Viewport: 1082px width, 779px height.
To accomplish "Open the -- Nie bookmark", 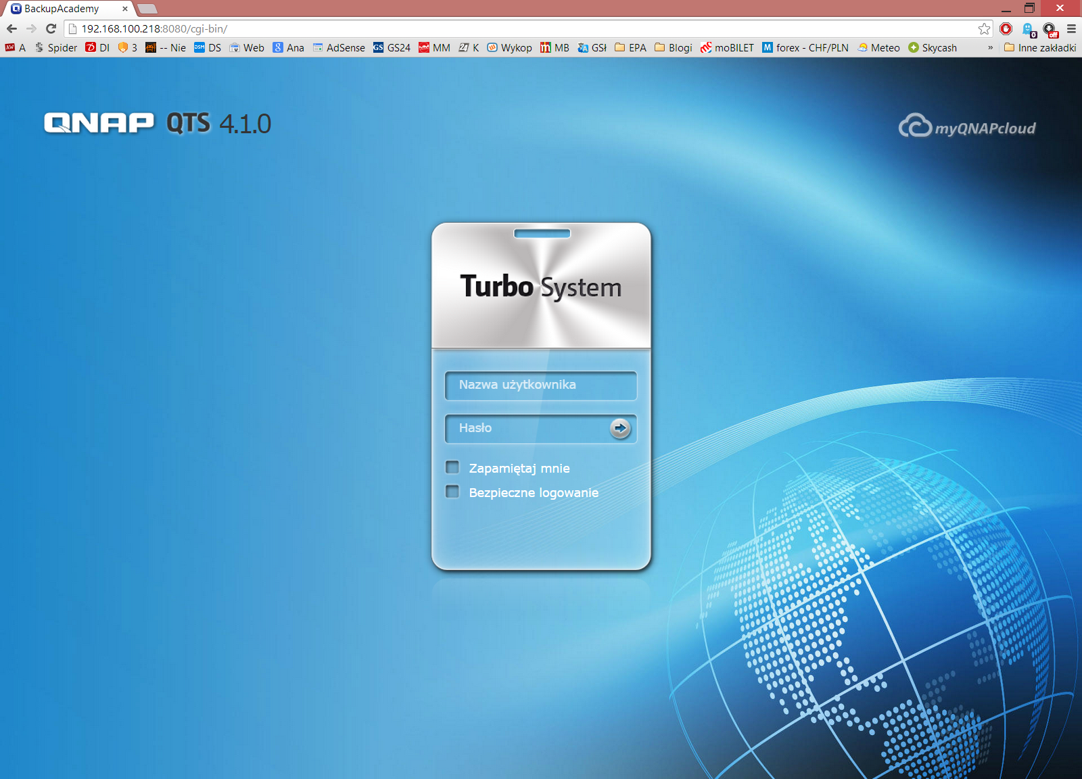I will [166, 47].
